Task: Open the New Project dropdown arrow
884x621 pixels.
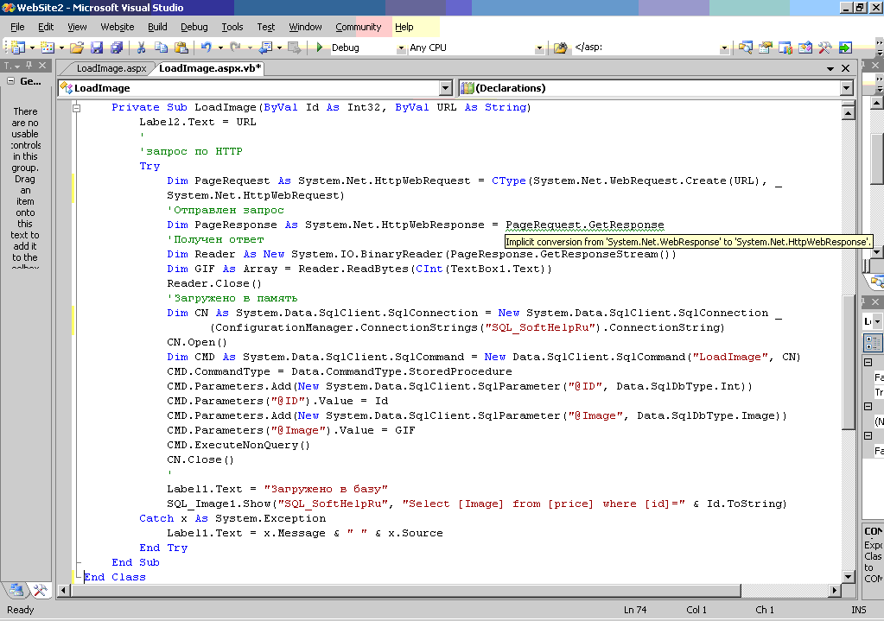Action: coord(32,48)
